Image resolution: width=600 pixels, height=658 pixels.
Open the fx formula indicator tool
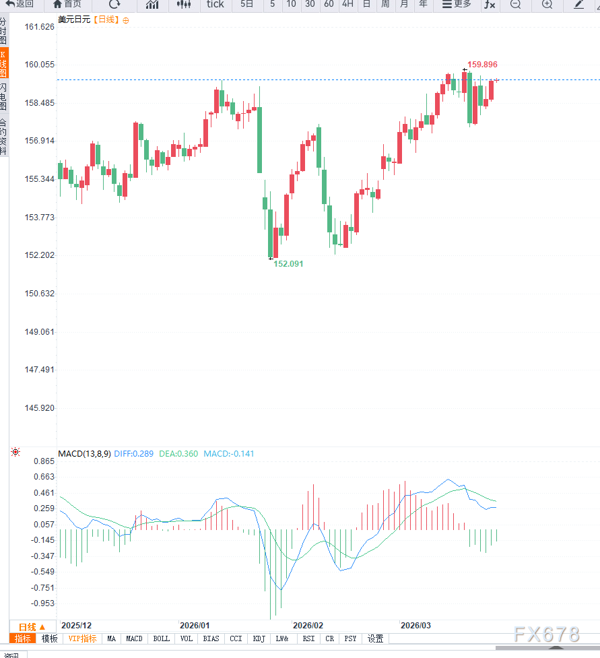click(490, 4)
